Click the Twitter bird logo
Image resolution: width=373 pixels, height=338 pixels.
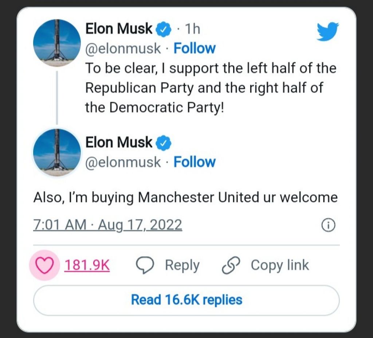pos(327,31)
